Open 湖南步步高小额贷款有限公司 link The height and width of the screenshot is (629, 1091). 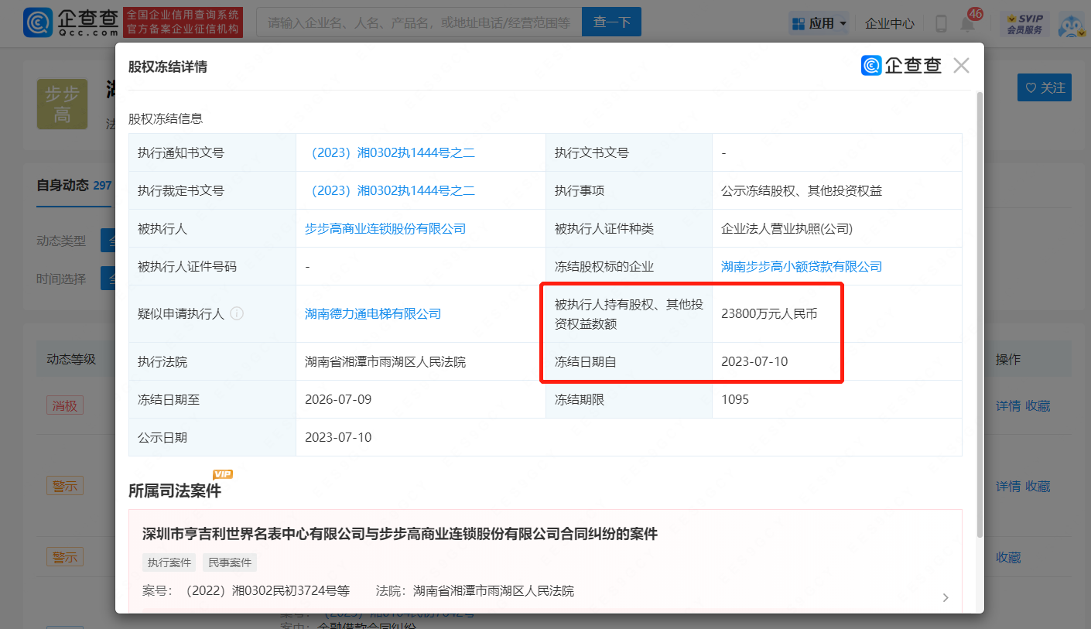point(802,267)
